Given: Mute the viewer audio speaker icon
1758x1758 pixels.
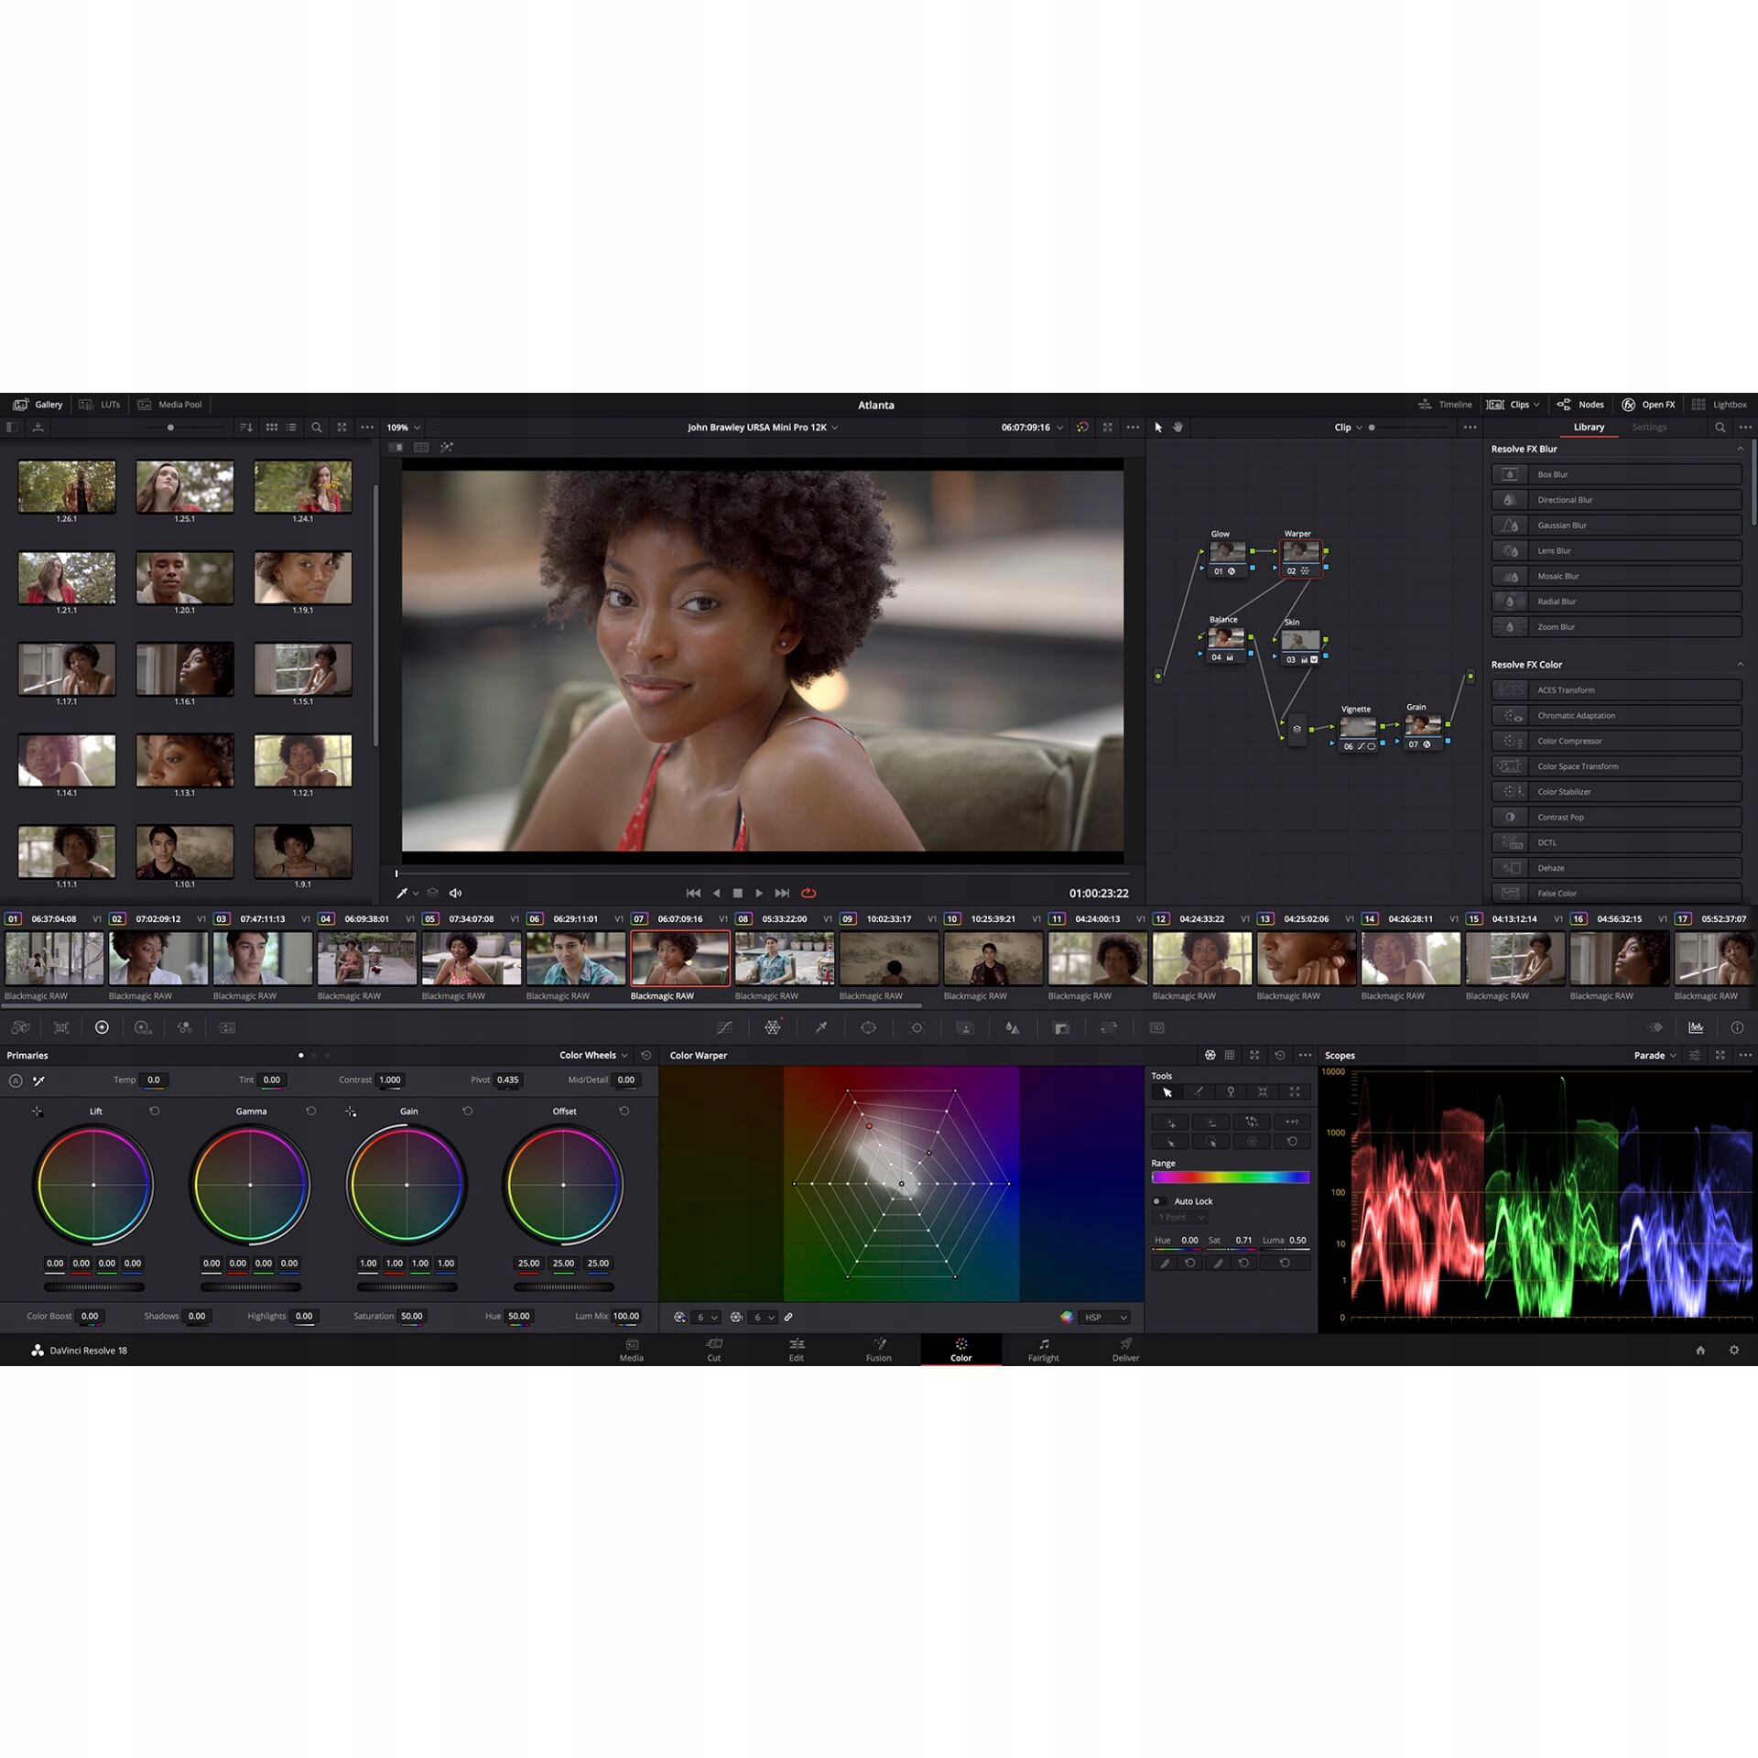Looking at the screenshot, I should [x=455, y=893].
